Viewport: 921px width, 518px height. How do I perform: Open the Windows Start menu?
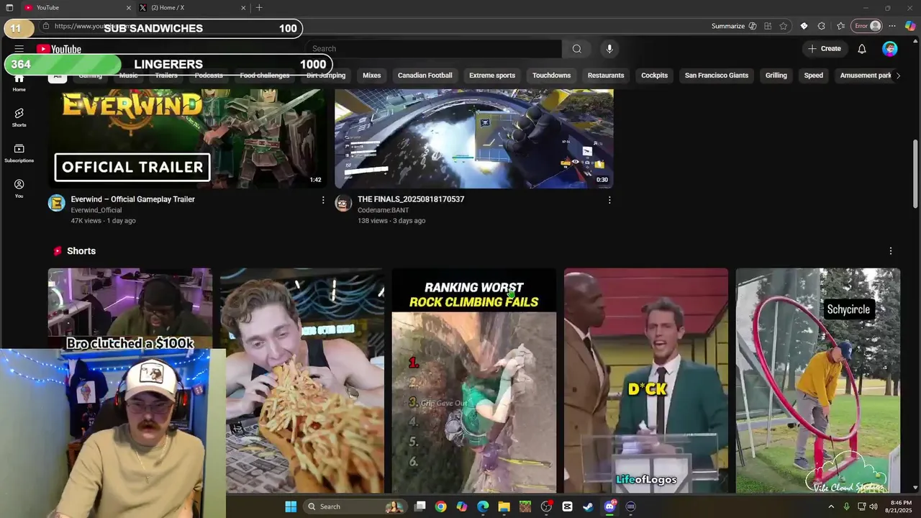click(291, 506)
